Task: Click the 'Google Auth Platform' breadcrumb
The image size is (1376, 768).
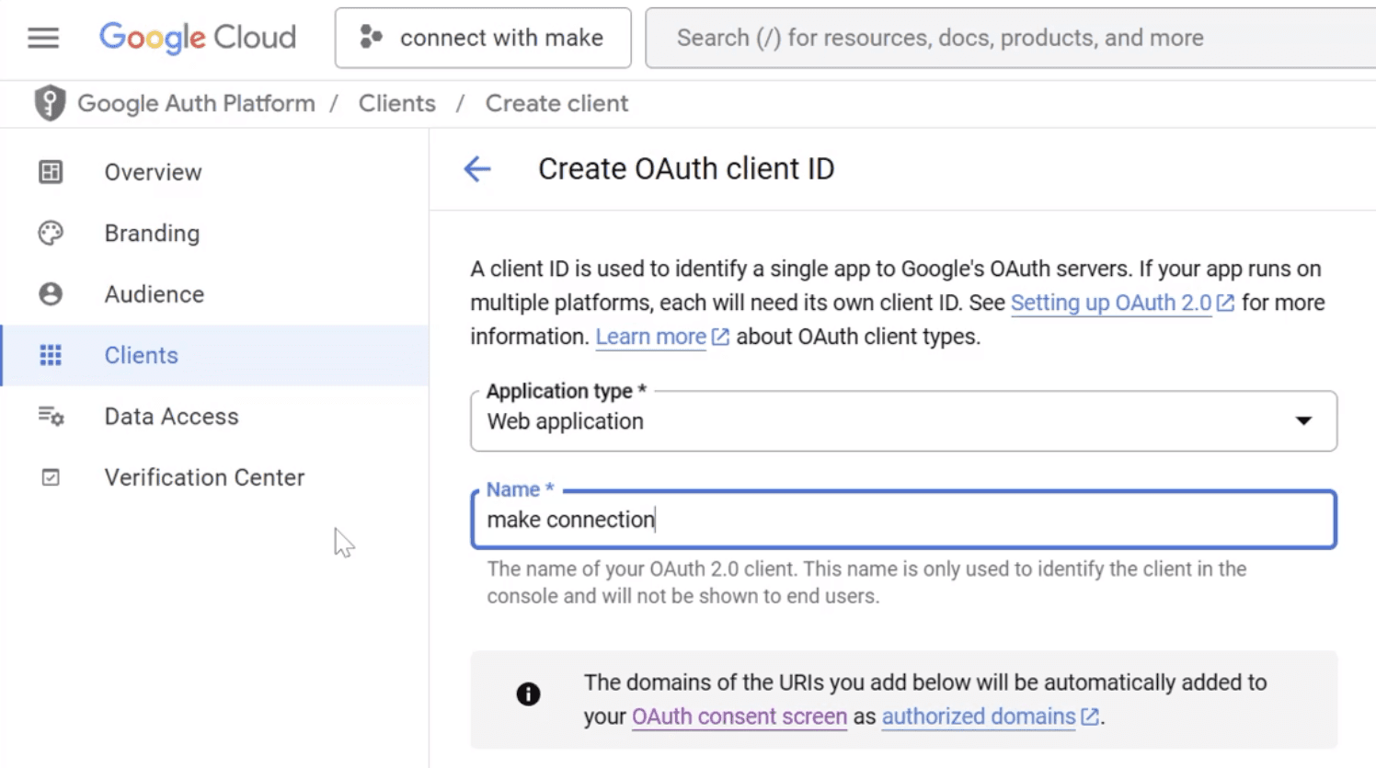Action: pos(196,104)
